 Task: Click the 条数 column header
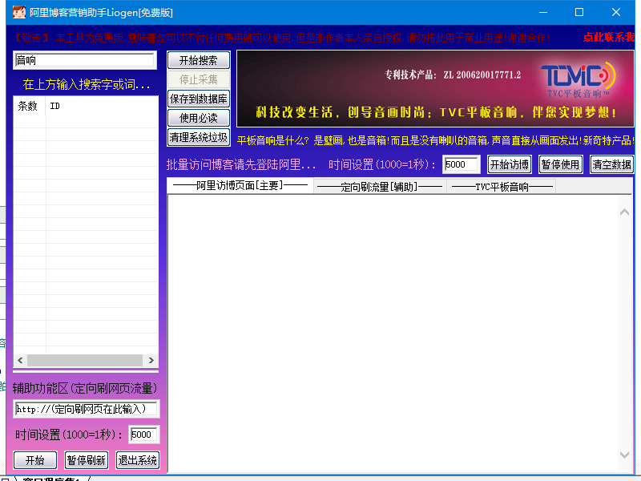(28, 107)
